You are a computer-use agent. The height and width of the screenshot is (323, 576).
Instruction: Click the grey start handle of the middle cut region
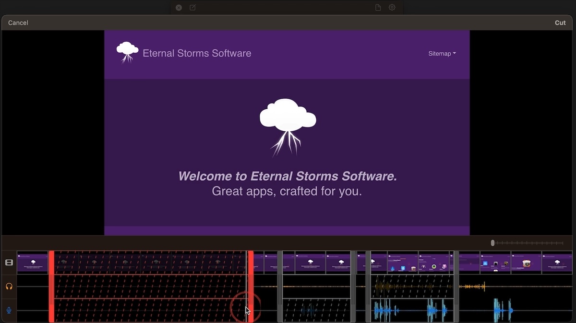point(280,286)
